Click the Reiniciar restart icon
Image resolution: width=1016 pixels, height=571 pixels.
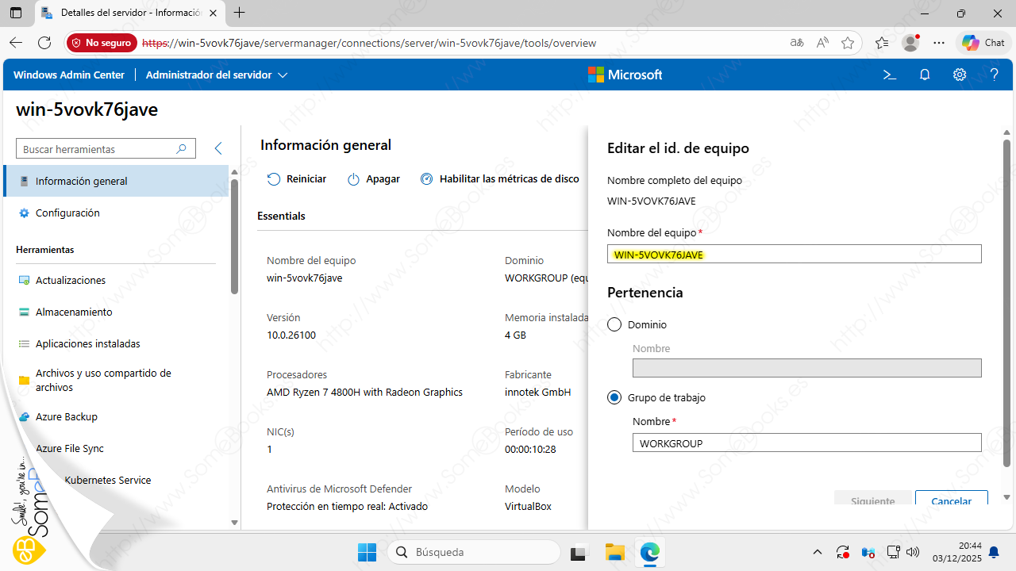274,179
